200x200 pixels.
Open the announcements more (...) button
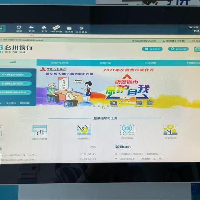point(93,147)
